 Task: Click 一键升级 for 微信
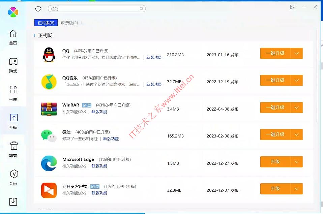tap(275, 134)
